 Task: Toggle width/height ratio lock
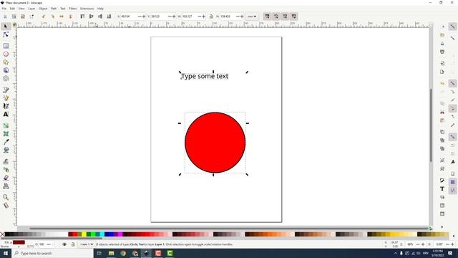tap(211, 16)
